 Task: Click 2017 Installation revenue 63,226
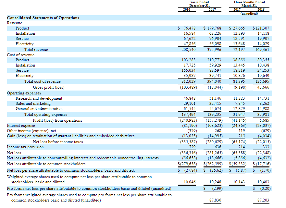(215, 33)
